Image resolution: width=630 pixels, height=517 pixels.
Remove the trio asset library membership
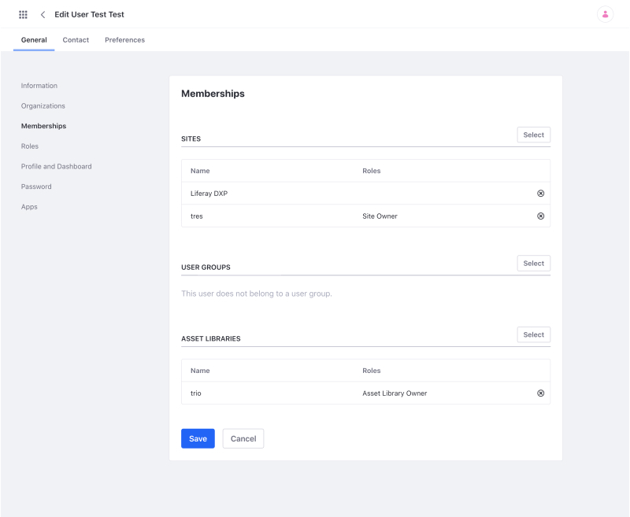[x=540, y=393]
